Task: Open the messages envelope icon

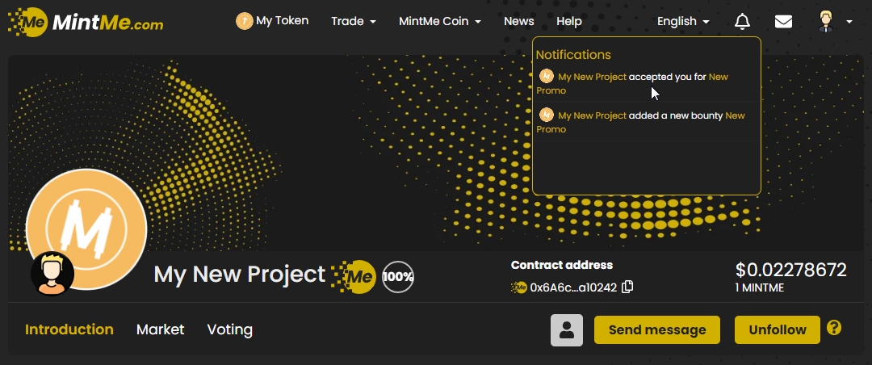Action: tap(783, 22)
